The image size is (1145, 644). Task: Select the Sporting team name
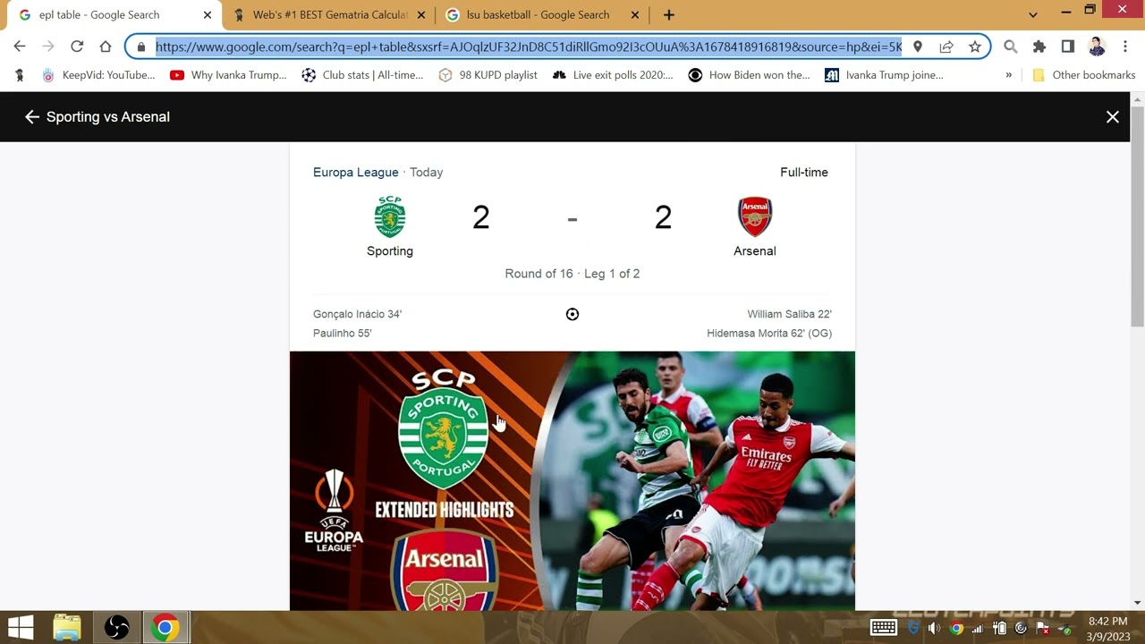click(390, 251)
